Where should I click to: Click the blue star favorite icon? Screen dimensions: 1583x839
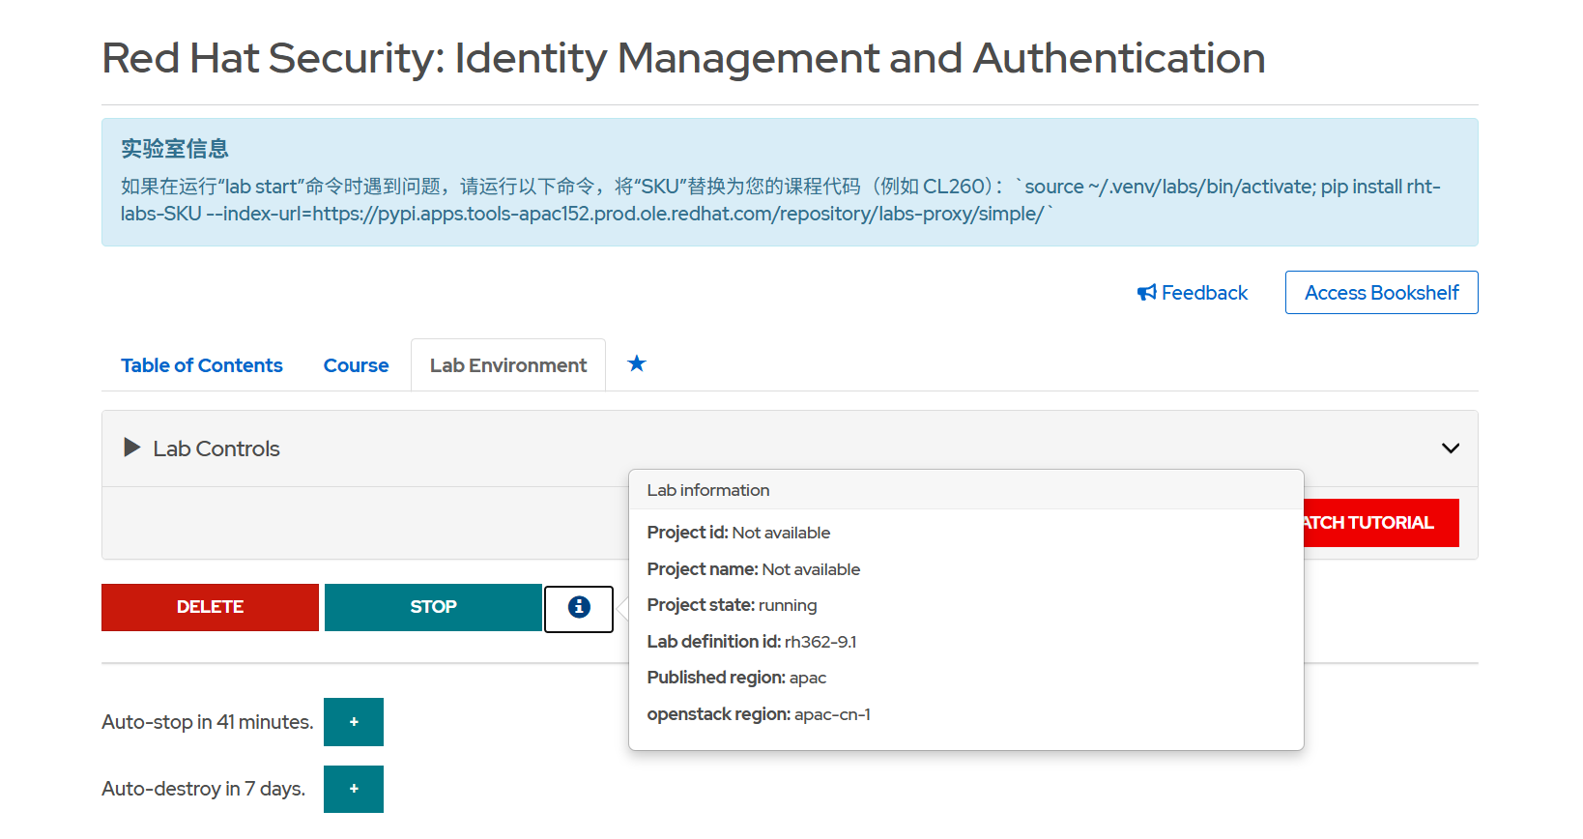click(x=636, y=363)
